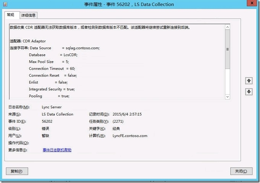Image resolution: width=260 pixels, height=183 pixels.
Task: Click the recorded time '2015/6/4 2:57:15'
Action: coord(127,114)
